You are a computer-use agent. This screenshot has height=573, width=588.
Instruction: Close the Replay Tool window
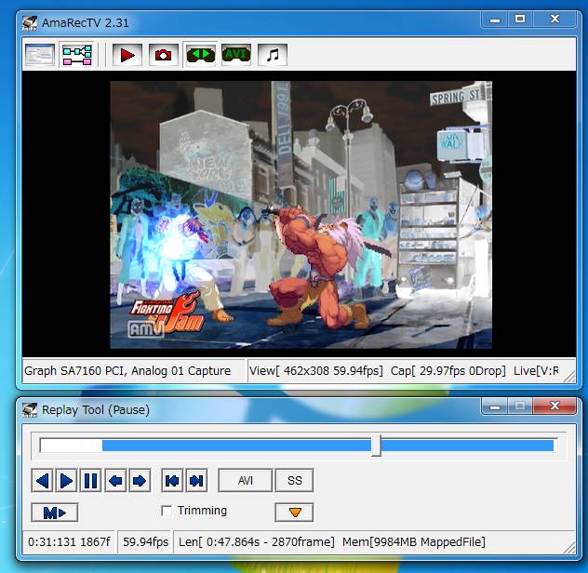(x=555, y=406)
